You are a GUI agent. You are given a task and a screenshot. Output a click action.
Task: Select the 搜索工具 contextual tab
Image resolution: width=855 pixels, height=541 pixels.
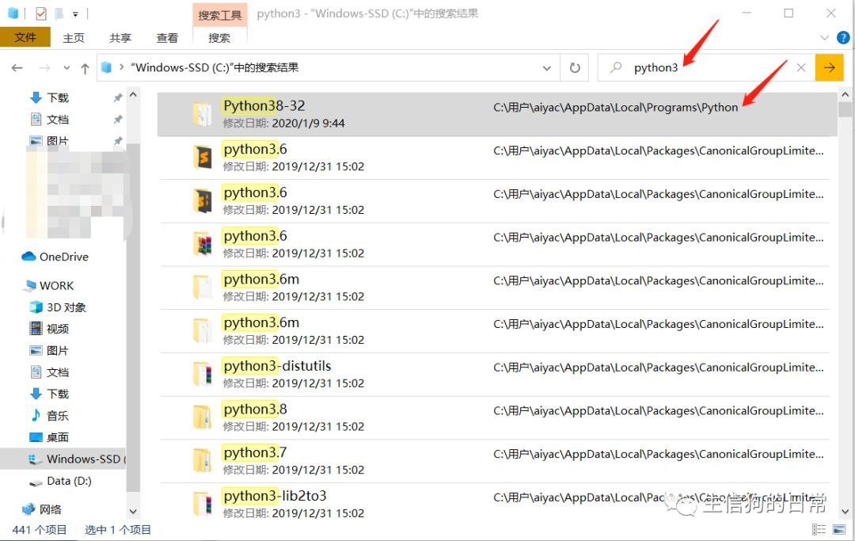(220, 15)
